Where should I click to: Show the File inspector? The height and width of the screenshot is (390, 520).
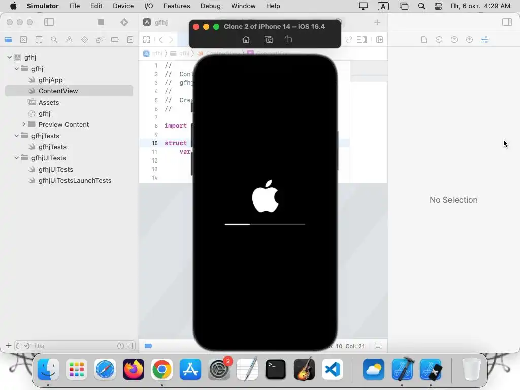click(x=424, y=40)
